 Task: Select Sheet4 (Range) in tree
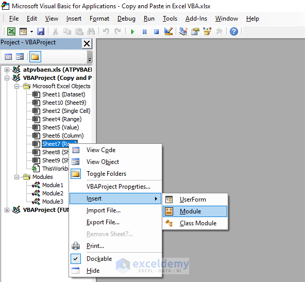tap(62, 119)
